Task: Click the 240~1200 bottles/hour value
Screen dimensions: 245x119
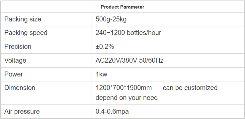Action: [x=128, y=33]
